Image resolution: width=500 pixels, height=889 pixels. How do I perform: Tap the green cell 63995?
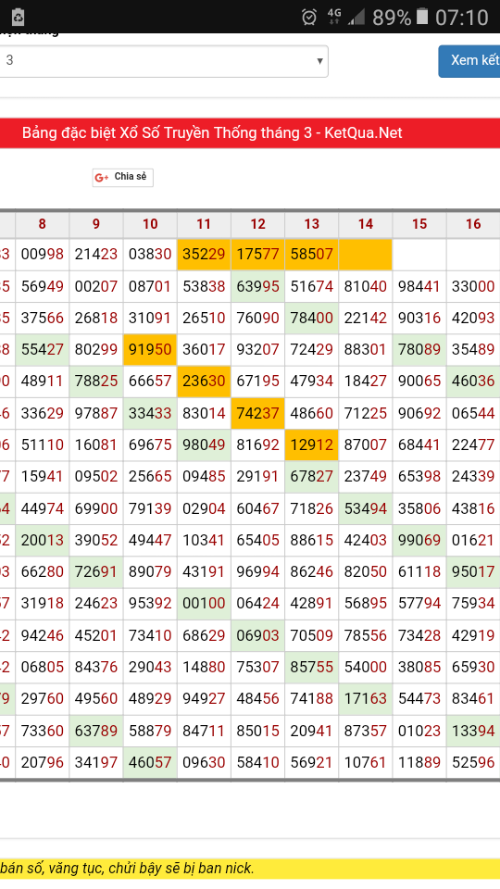(x=258, y=286)
